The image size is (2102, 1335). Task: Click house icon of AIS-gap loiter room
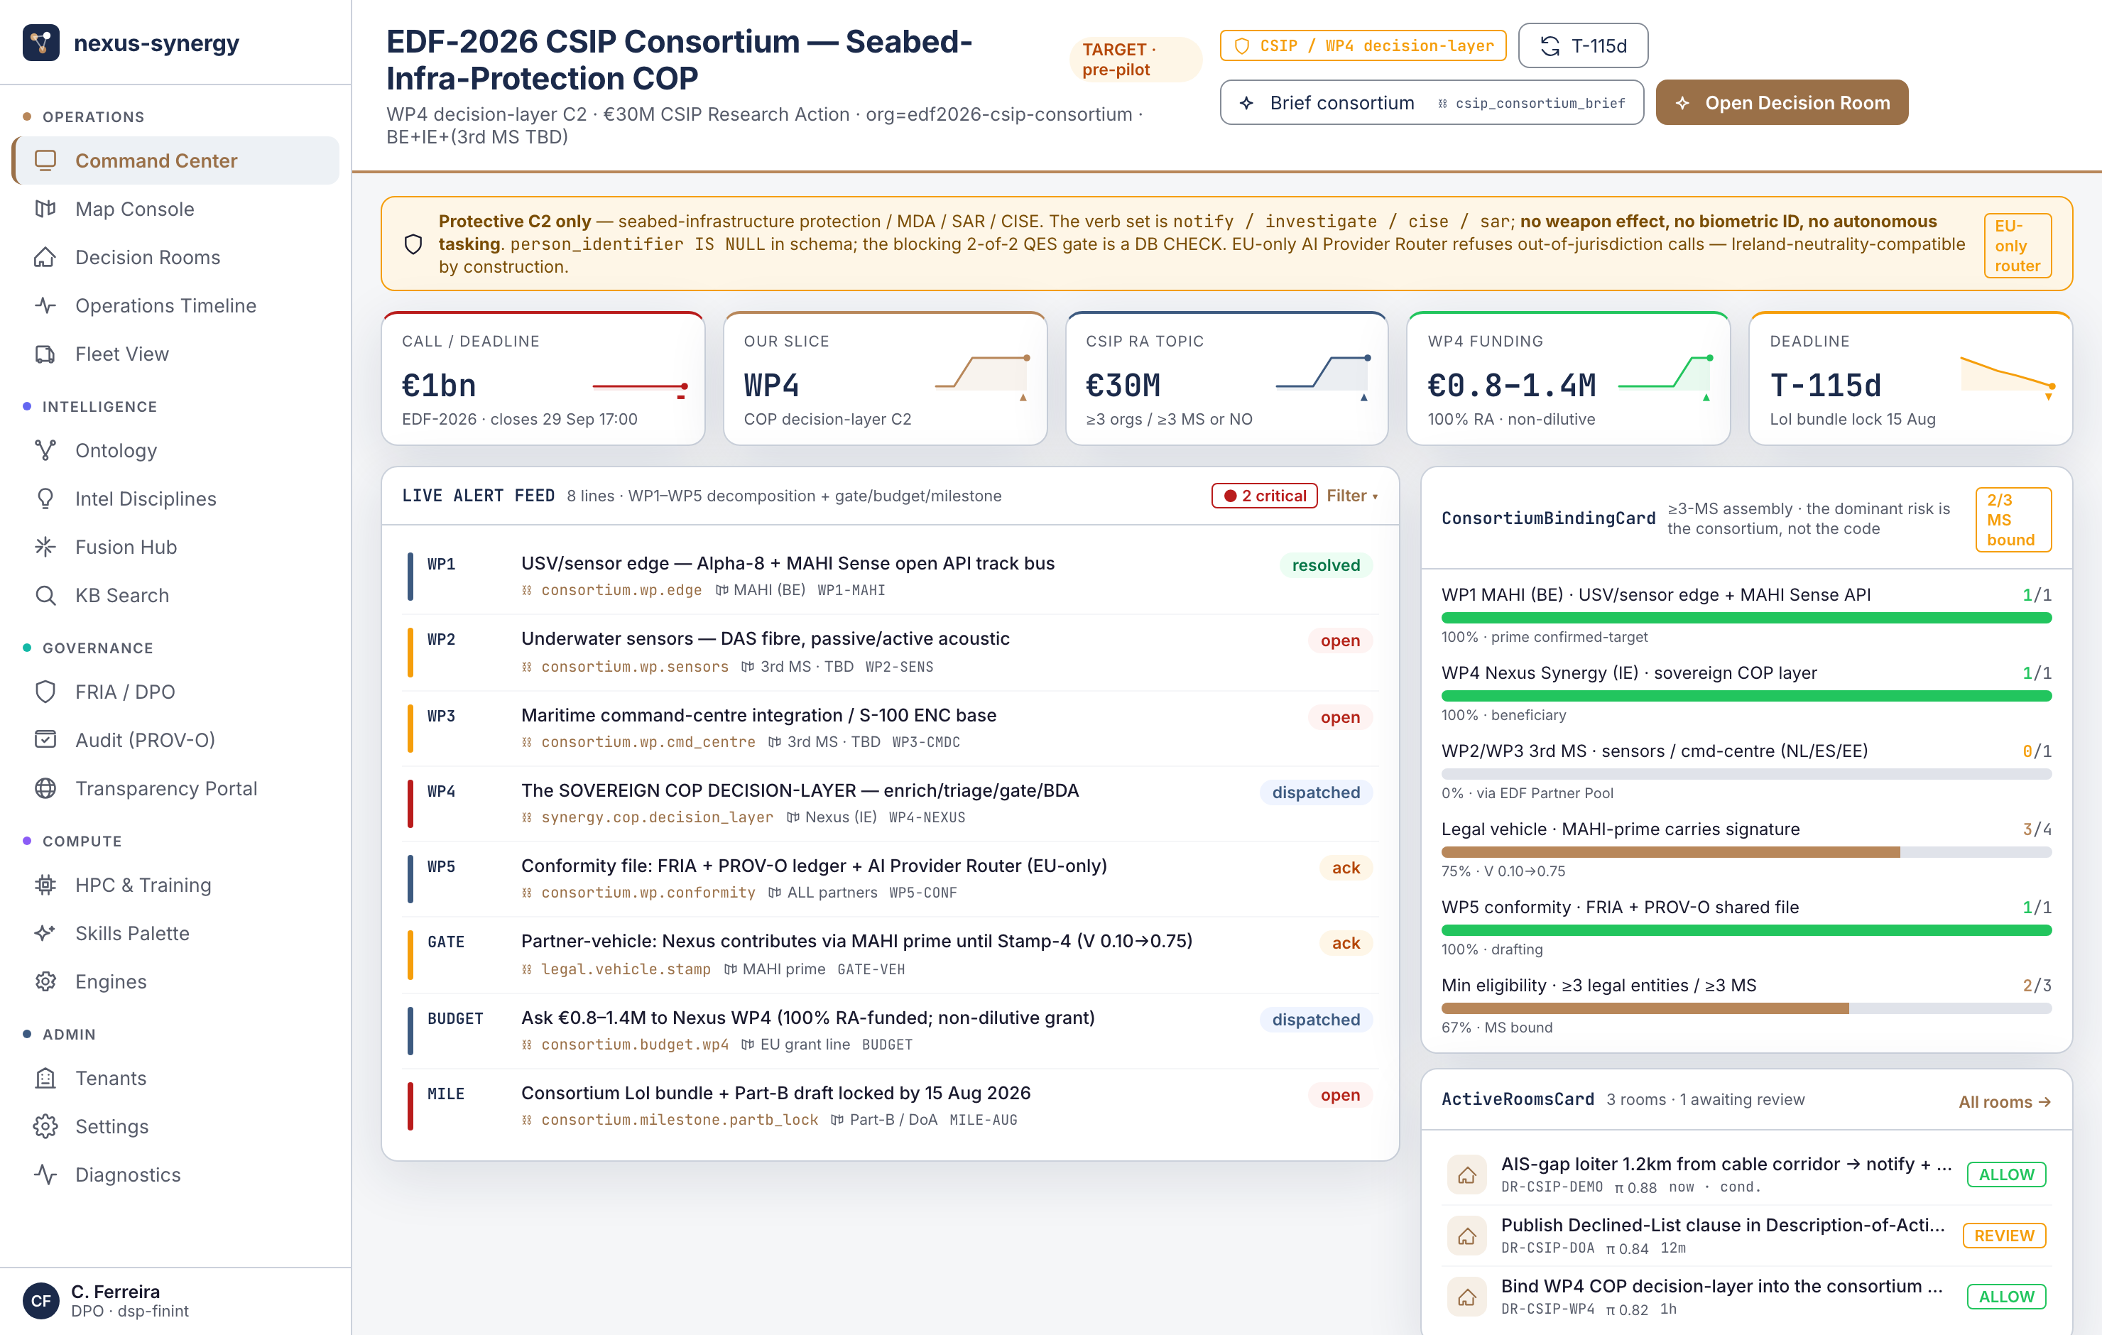point(1466,1175)
